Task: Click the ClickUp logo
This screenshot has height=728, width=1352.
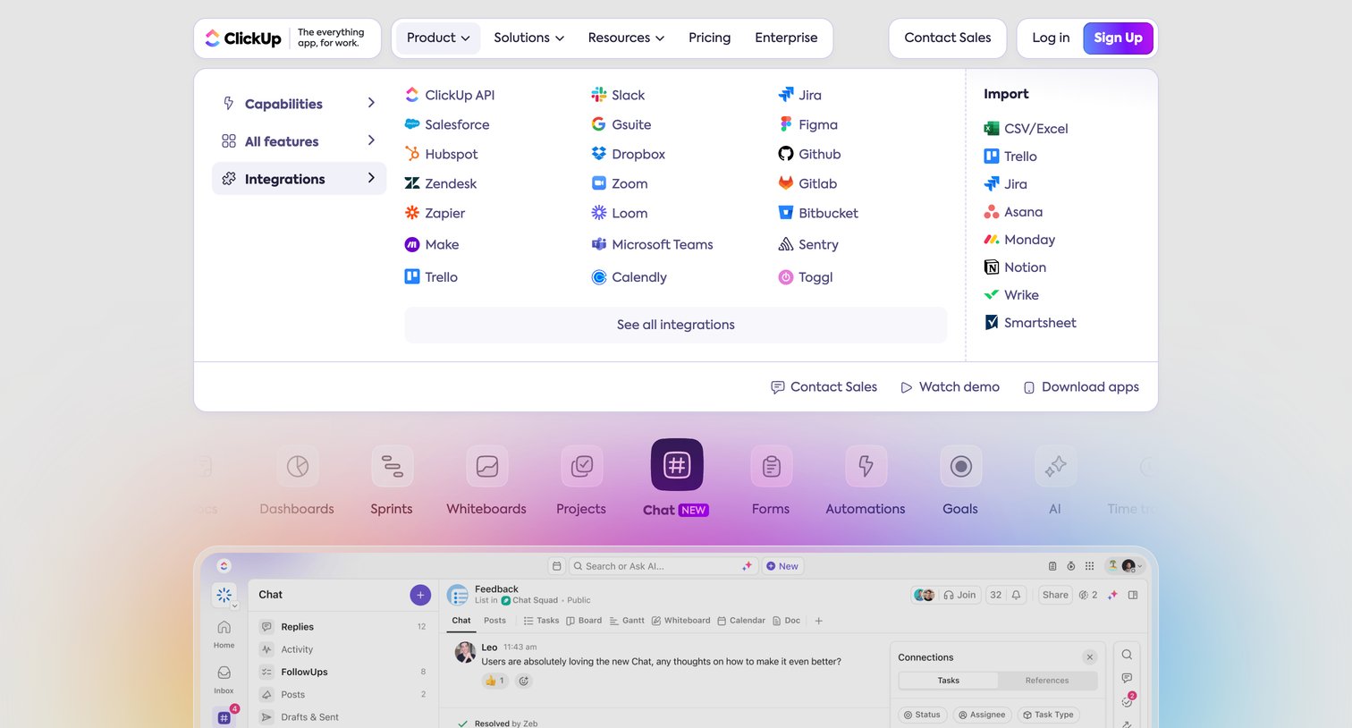Action: [243, 38]
